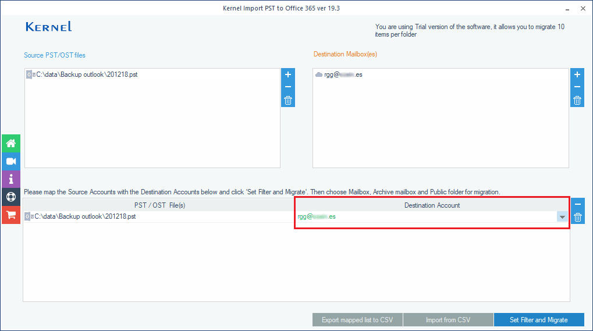Click the Kernel logo

pos(49,27)
